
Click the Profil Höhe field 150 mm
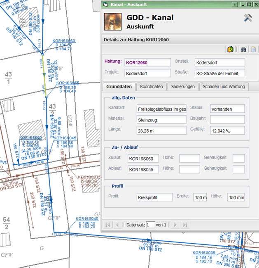pyautogui.click(x=236, y=197)
